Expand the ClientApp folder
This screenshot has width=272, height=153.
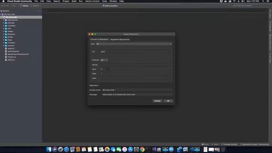3,23
